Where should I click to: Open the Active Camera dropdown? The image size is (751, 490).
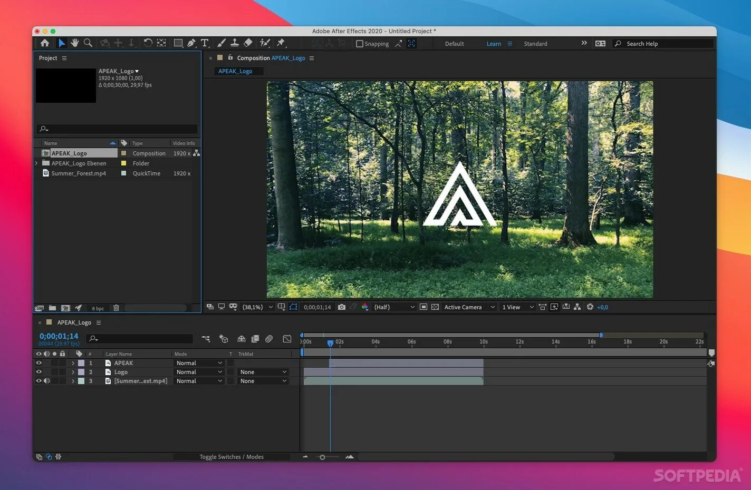coord(469,307)
